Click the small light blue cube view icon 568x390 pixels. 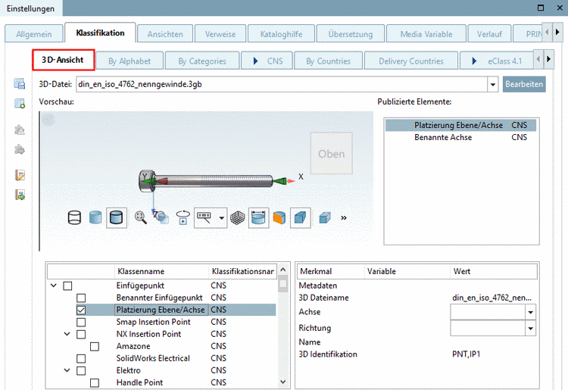click(x=325, y=217)
